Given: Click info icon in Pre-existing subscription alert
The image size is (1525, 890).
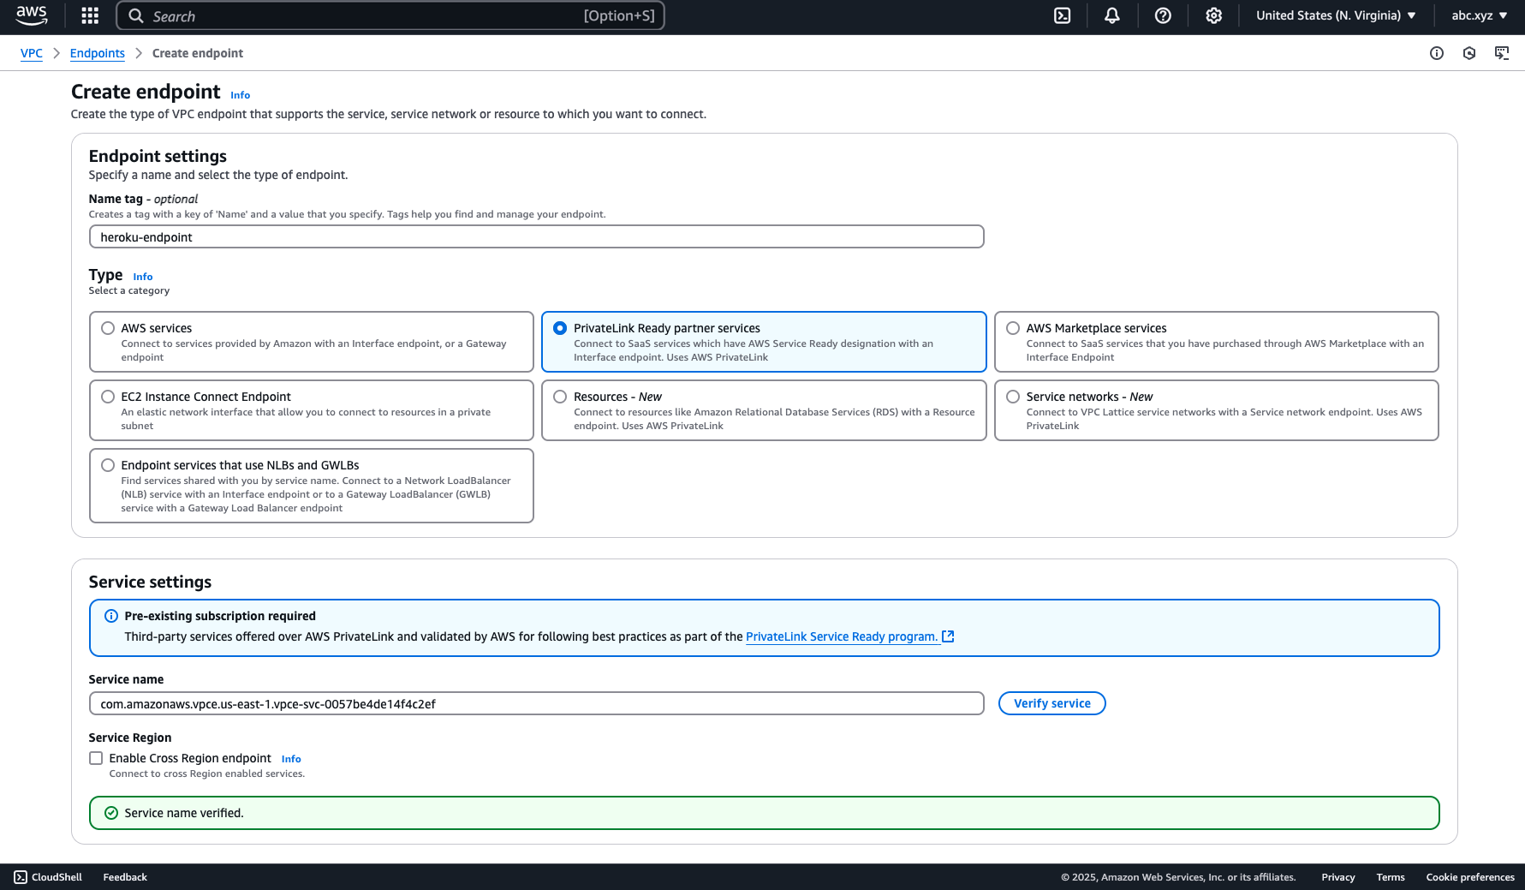Looking at the screenshot, I should [x=111, y=616].
